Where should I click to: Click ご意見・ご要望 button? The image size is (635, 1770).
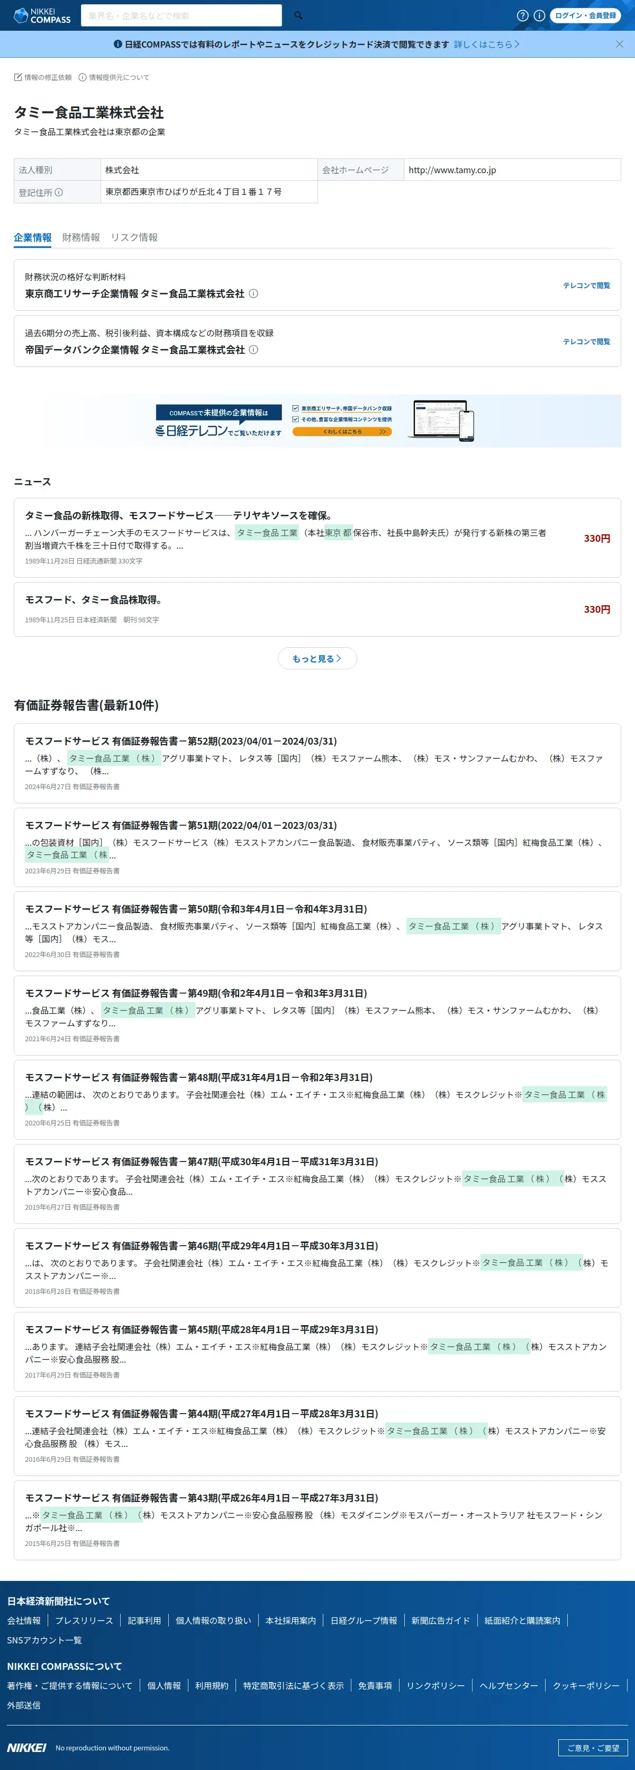point(593,1747)
